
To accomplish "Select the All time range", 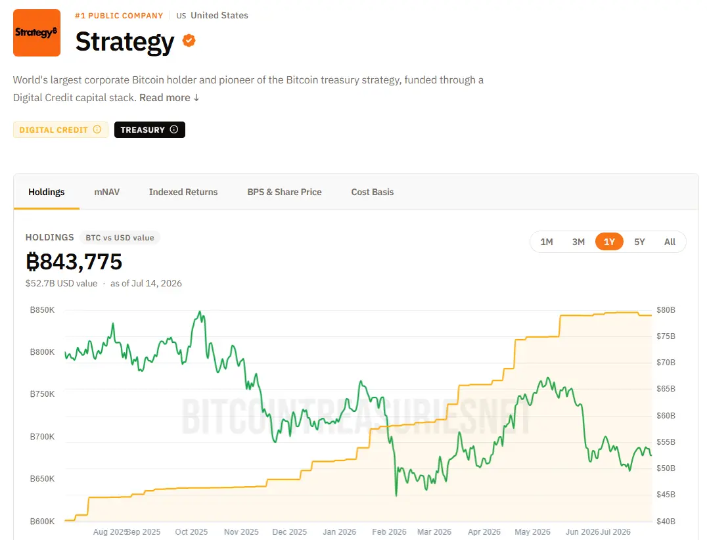I will (670, 242).
